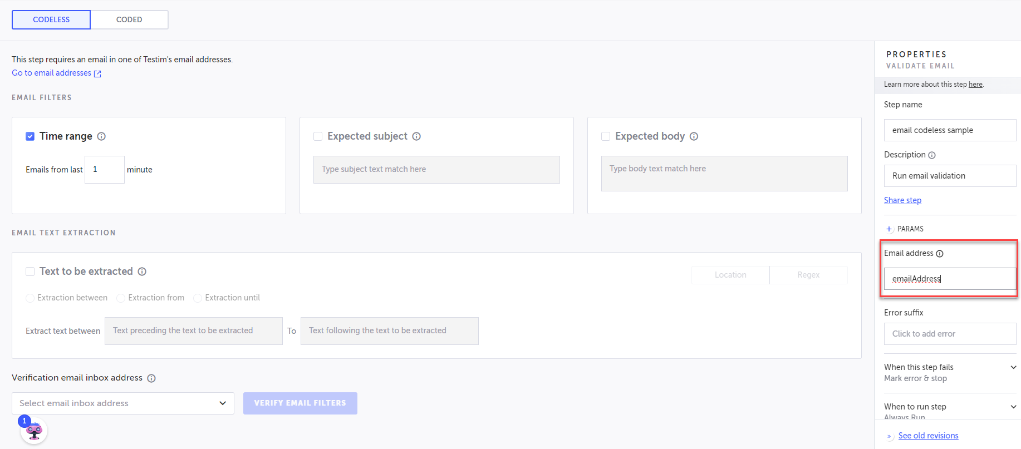Switch to the CODED tab
The image size is (1021, 449).
point(129,19)
